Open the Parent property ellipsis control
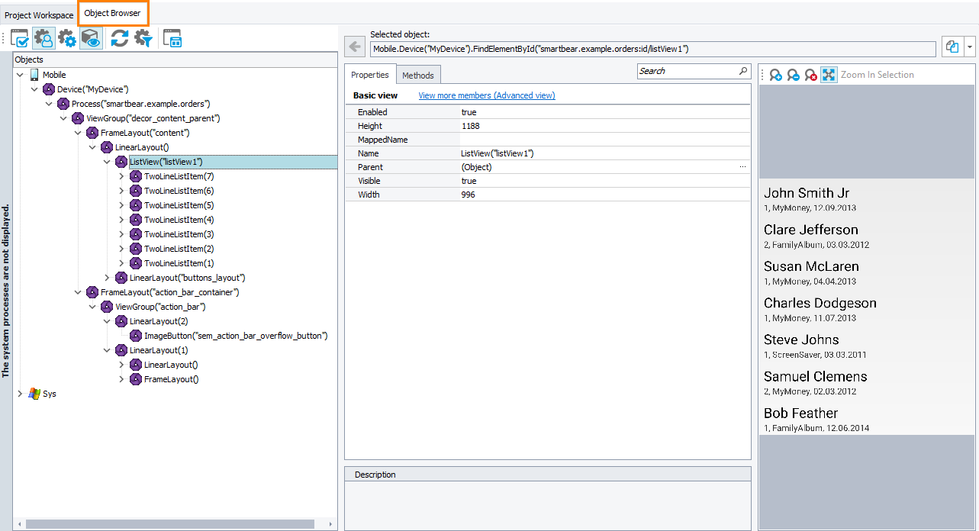 tap(744, 166)
